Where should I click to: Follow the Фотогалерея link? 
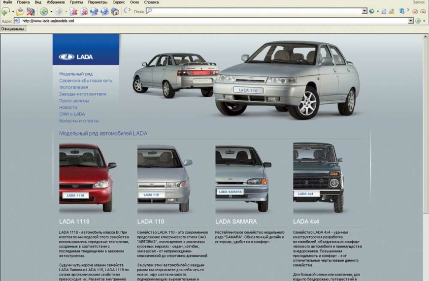coord(74,87)
